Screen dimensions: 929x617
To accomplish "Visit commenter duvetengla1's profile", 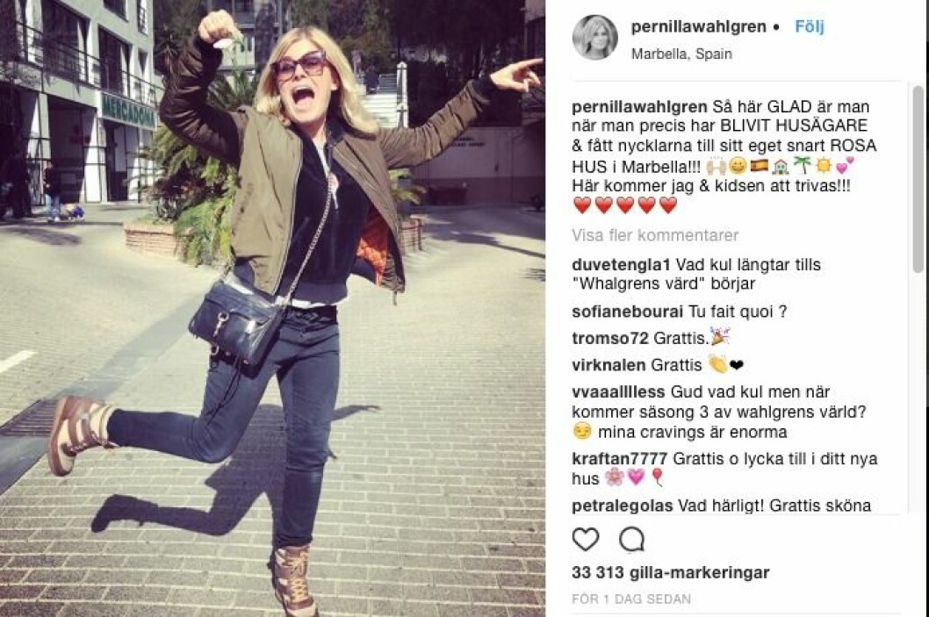I will (x=621, y=265).
